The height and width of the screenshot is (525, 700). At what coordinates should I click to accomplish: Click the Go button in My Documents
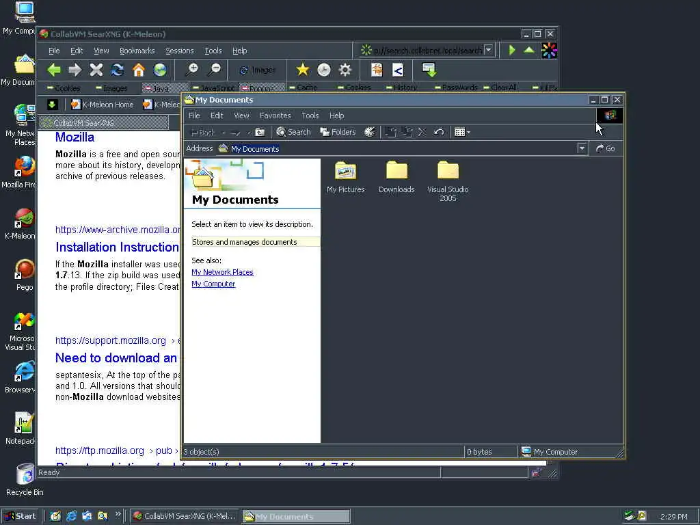click(606, 148)
